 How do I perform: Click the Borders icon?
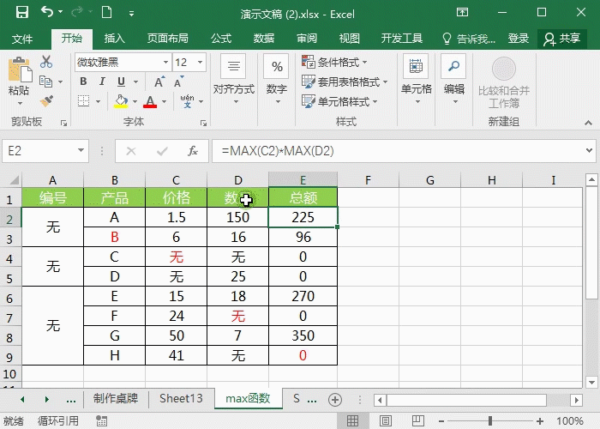(83, 101)
